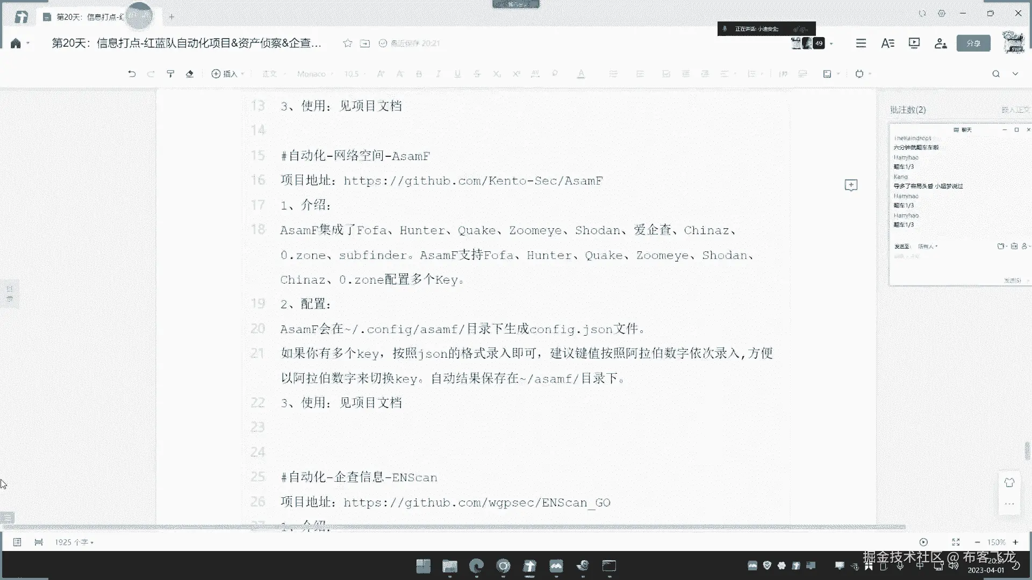This screenshot has width=1032, height=580.
Task: Open the document search magnifier
Action: 996,74
